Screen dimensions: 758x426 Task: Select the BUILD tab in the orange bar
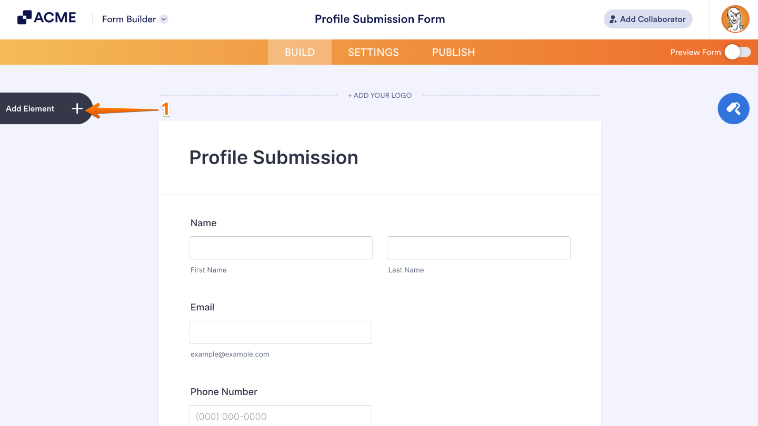[x=300, y=52]
